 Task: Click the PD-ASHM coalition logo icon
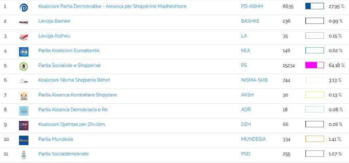(x=23, y=7)
